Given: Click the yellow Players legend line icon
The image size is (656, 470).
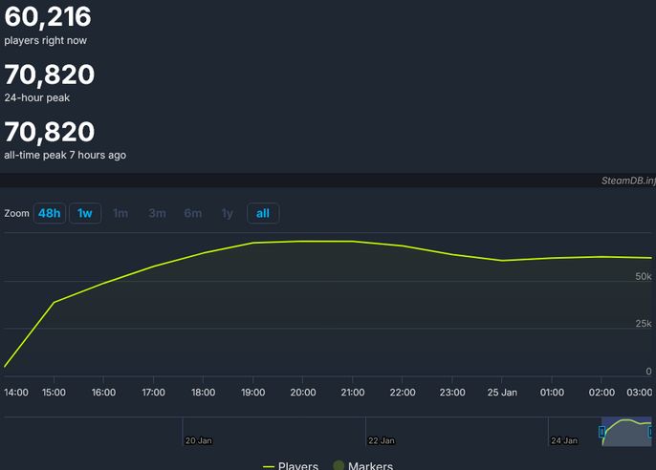Looking at the screenshot, I should click(x=269, y=466).
